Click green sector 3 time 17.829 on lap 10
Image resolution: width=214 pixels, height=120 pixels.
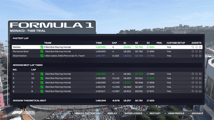[x=150, y=78]
